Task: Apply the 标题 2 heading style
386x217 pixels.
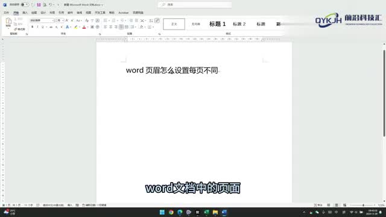Action: point(239,24)
